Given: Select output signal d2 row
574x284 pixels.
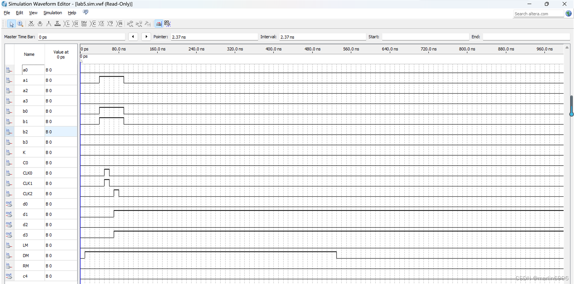Looking at the screenshot, I should point(41,225).
